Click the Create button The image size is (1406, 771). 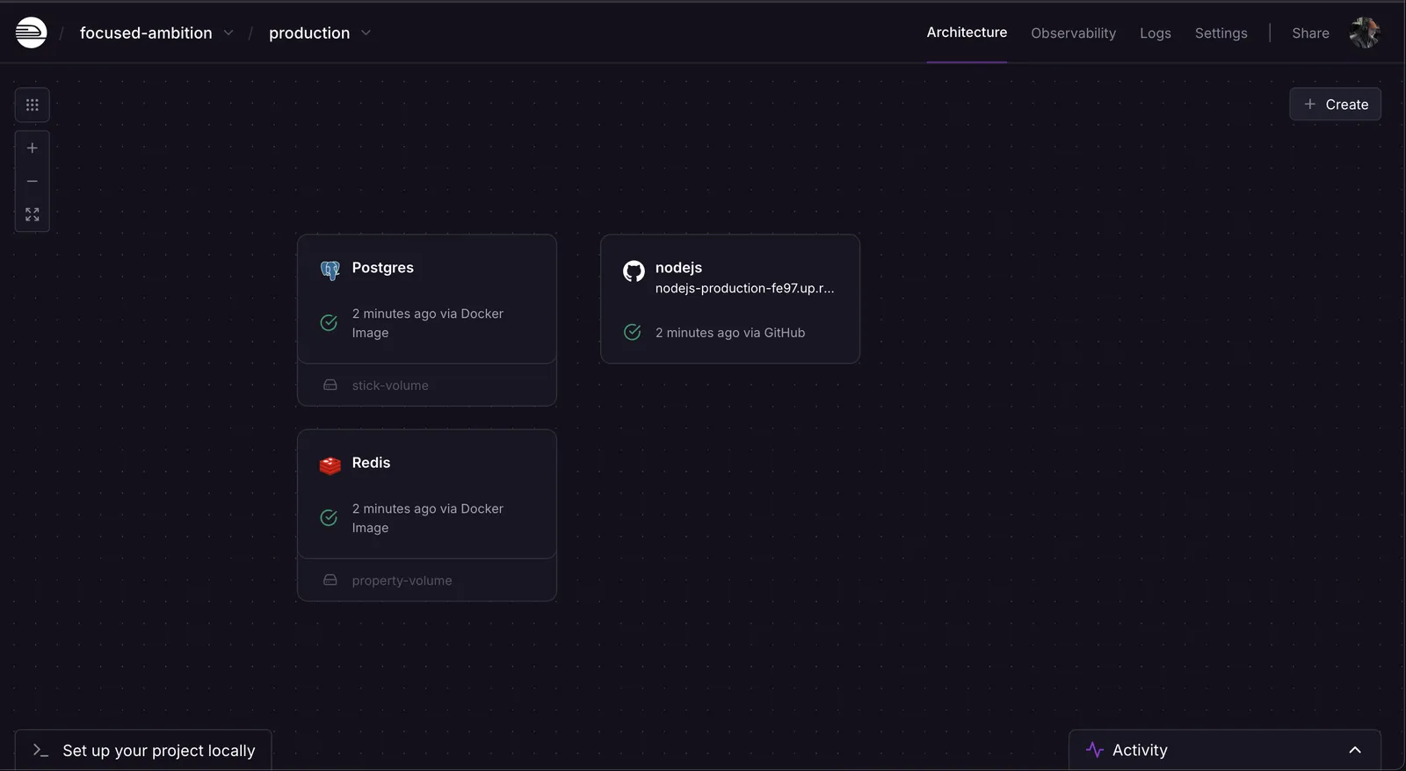(1335, 104)
